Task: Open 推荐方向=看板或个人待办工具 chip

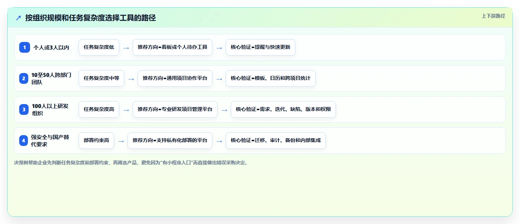Action: click(172, 47)
